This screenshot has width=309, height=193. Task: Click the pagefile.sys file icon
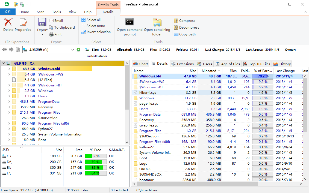[x=136, y=104]
